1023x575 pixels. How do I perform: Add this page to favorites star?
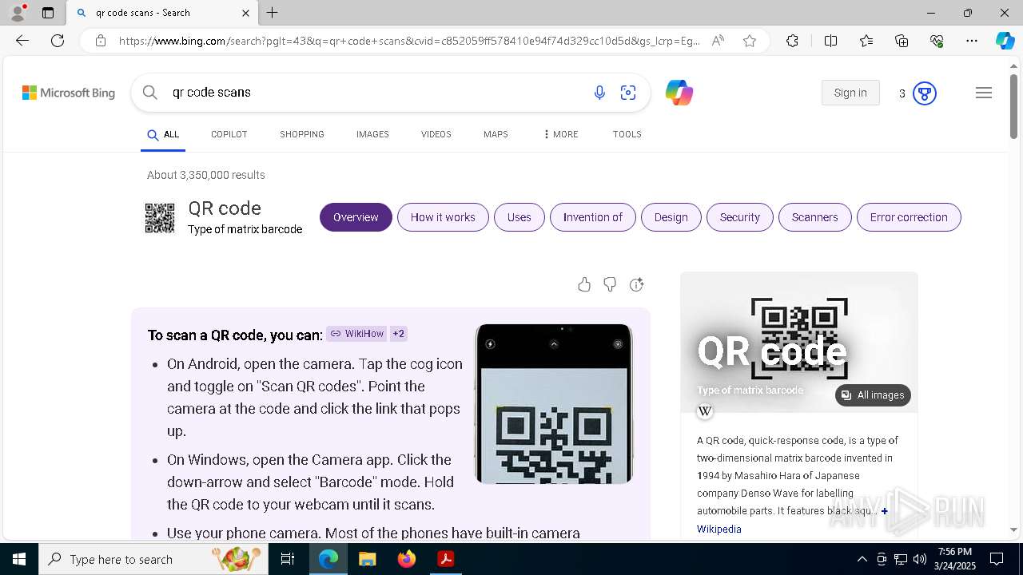(x=750, y=41)
